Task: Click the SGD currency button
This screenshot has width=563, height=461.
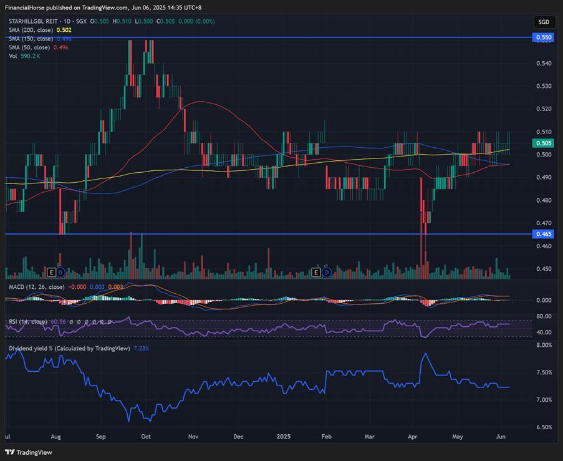Action: click(544, 22)
